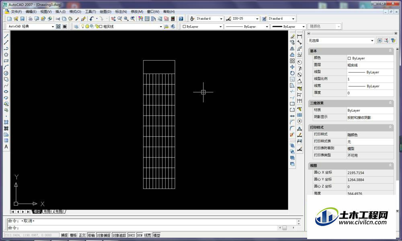Select the Rectangle draw tool
Screen dimensions: 402x241
click(6, 61)
